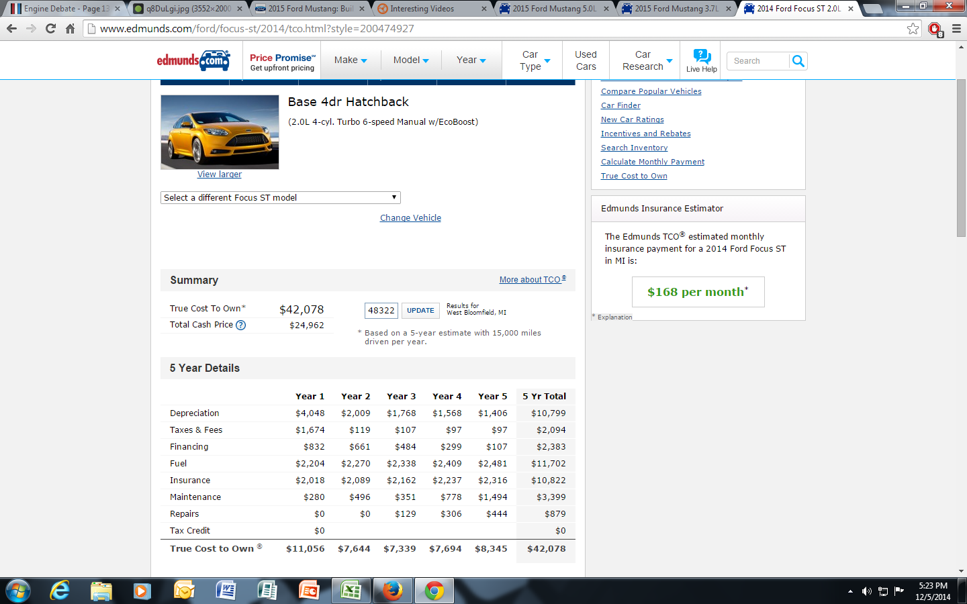
Task: Switch to Interesting Videos tab
Action: pos(431,9)
